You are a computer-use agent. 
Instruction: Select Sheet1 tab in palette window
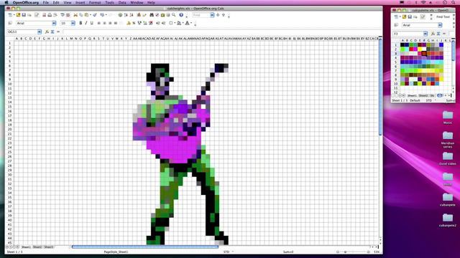pyautogui.click(x=412, y=95)
